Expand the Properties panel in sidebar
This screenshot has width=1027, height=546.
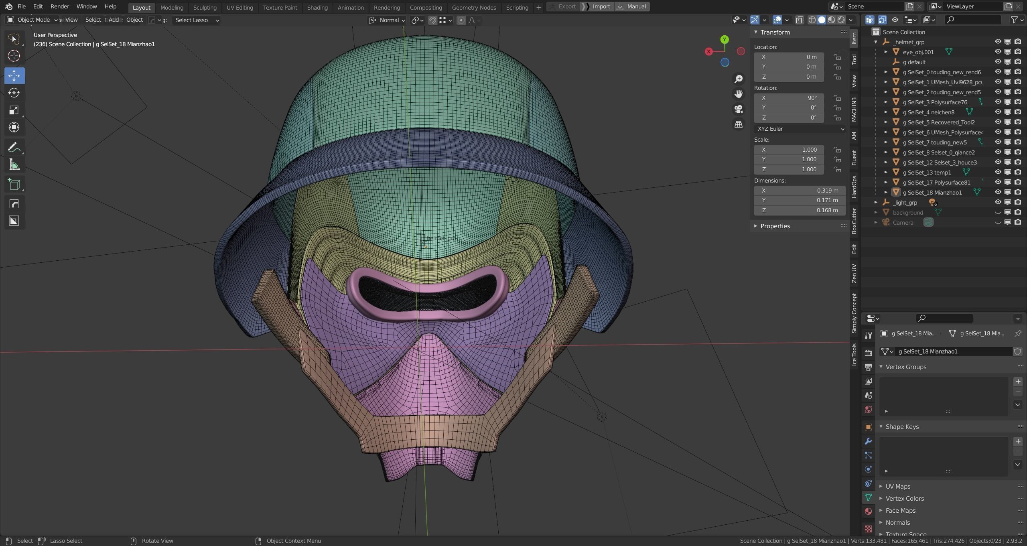[756, 226]
